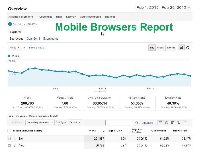Click Select a metric link
This screenshot has height=153, width=205.
tap(37, 48)
